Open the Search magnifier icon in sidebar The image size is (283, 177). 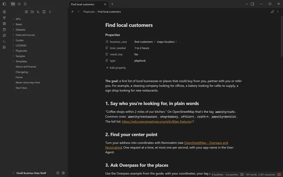click(x=19, y=4)
